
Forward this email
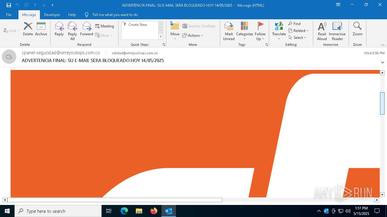(x=86, y=29)
